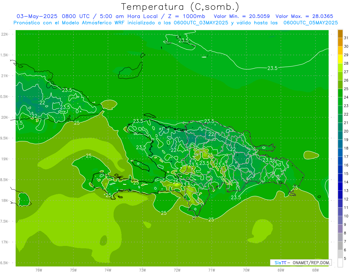
Task: Click the "31" value on the color legend
Action: 346,38
